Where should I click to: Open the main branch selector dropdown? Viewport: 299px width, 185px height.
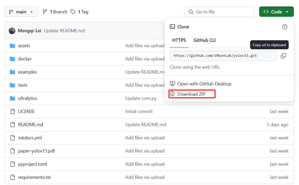pyautogui.click(x=21, y=12)
